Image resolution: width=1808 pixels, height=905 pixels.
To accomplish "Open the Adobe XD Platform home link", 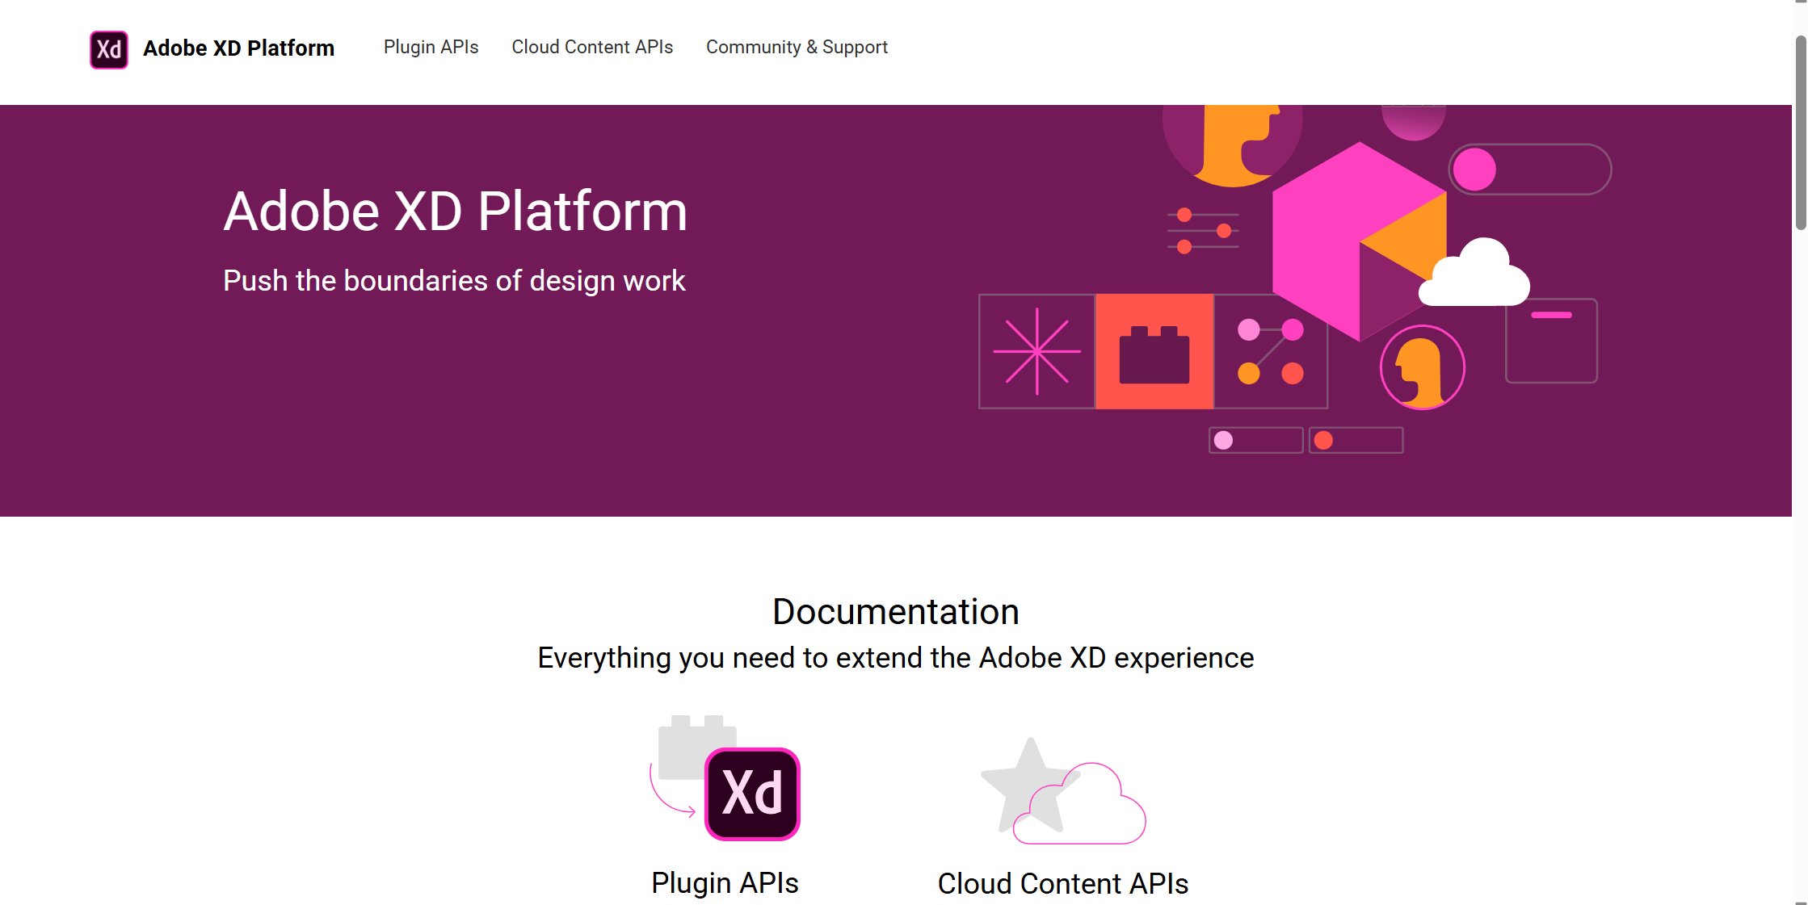I will [238, 48].
